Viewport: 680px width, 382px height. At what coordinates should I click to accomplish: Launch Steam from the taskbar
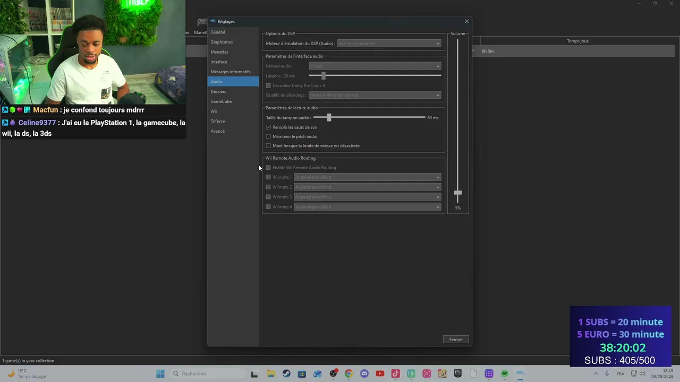pos(286,374)
